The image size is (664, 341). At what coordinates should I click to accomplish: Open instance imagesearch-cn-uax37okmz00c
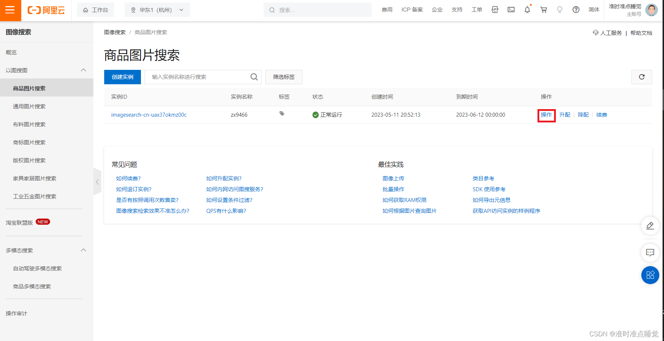point(149,115)
